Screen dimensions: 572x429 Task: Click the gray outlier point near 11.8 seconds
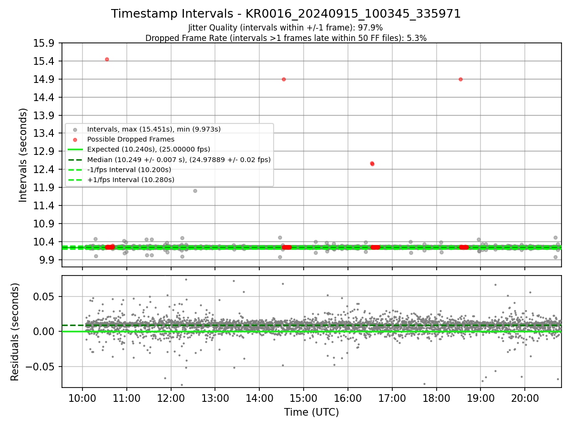pos(195,191)
